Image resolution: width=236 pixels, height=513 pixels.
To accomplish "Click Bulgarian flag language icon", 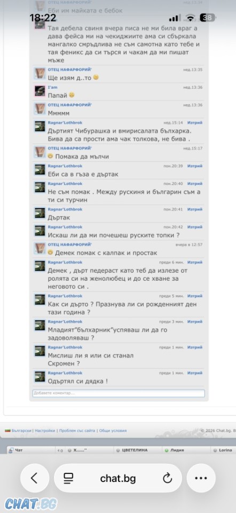I will [x=7, y=431].
